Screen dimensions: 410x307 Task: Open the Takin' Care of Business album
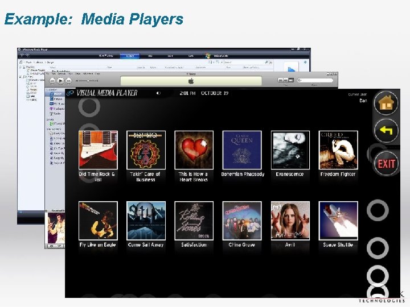point(146,150)
